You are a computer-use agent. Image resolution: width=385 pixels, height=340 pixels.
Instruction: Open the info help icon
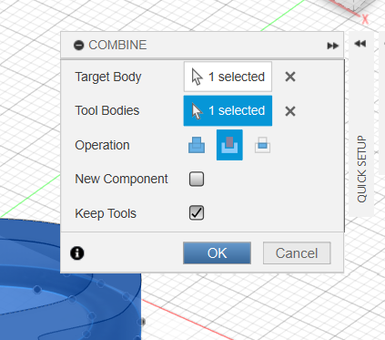(x=77, y=253)
